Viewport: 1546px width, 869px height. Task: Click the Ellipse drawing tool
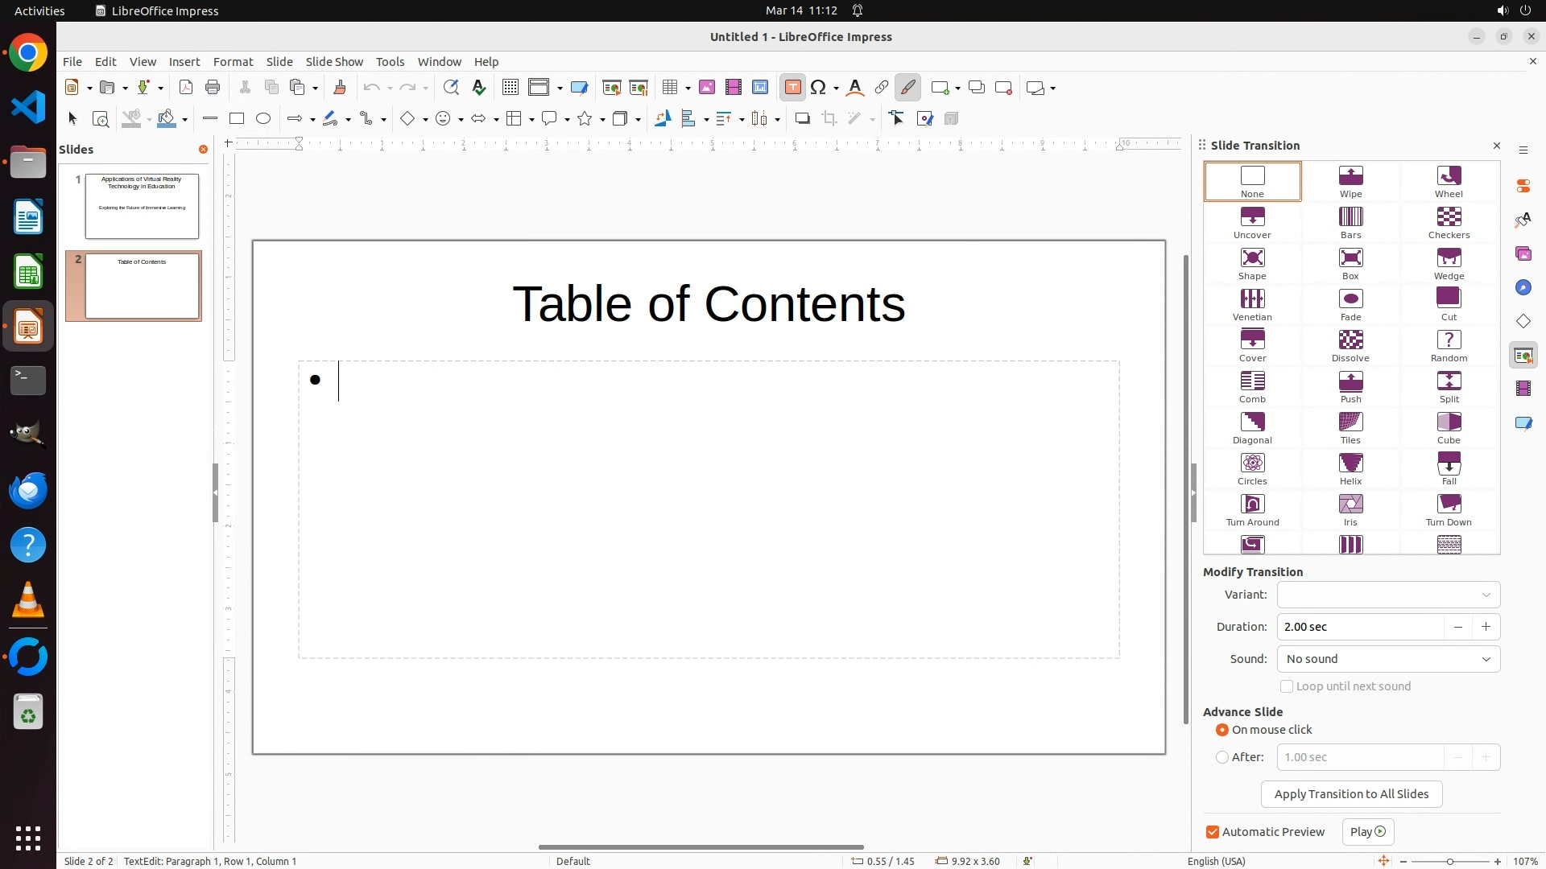coord(263,119)
